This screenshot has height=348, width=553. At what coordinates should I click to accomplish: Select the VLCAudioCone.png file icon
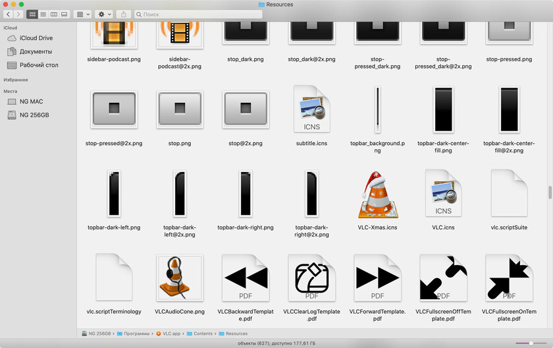(180, 277)
